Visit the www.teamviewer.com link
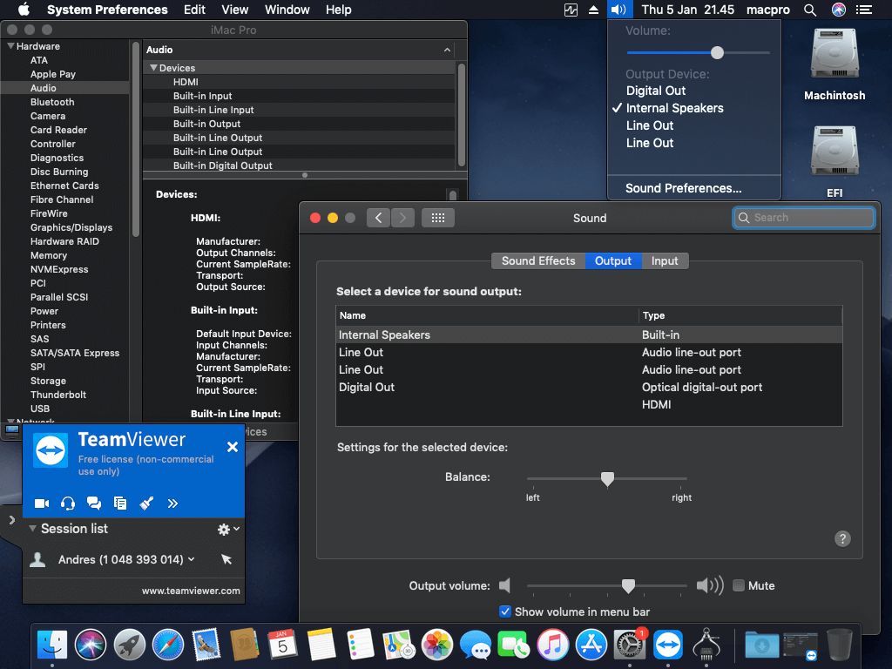Image resolution: width=892 pixels, height=669 pixels. pyautogui.click(x=191, y=591)
